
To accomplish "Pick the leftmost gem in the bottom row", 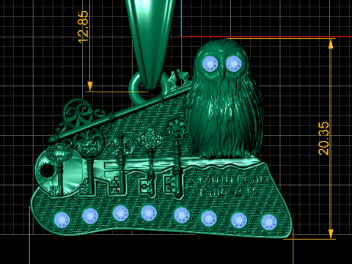I will click(62, 220).
